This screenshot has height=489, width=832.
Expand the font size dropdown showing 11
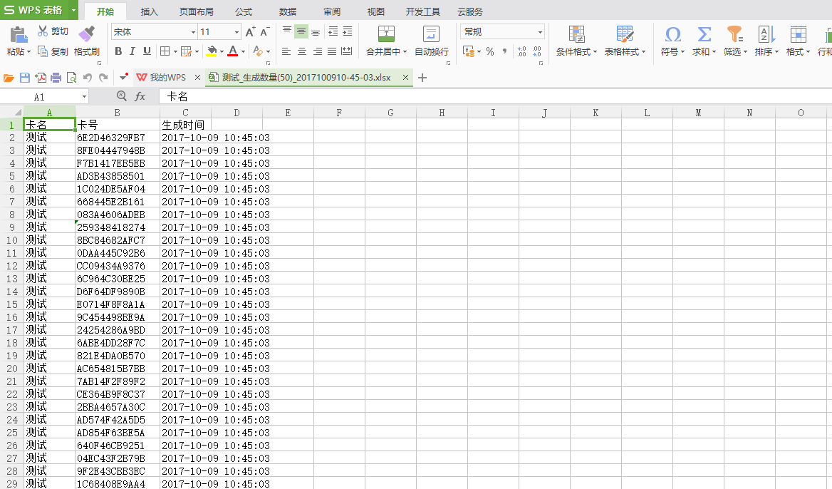point(236,32)
